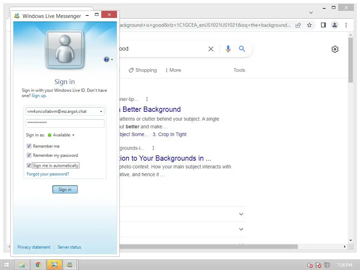Open Chrome tab search chevron

[311, 13]
